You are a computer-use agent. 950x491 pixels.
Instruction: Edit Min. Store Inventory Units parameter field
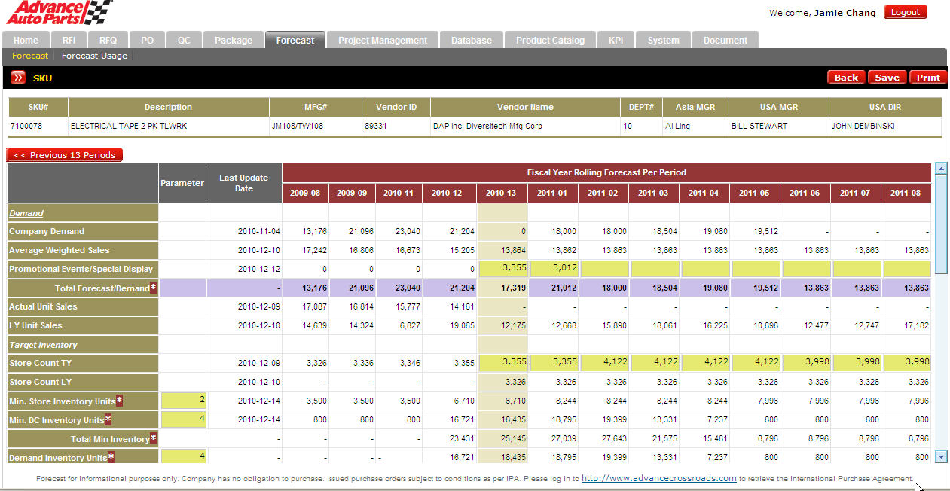pos(182,400)
